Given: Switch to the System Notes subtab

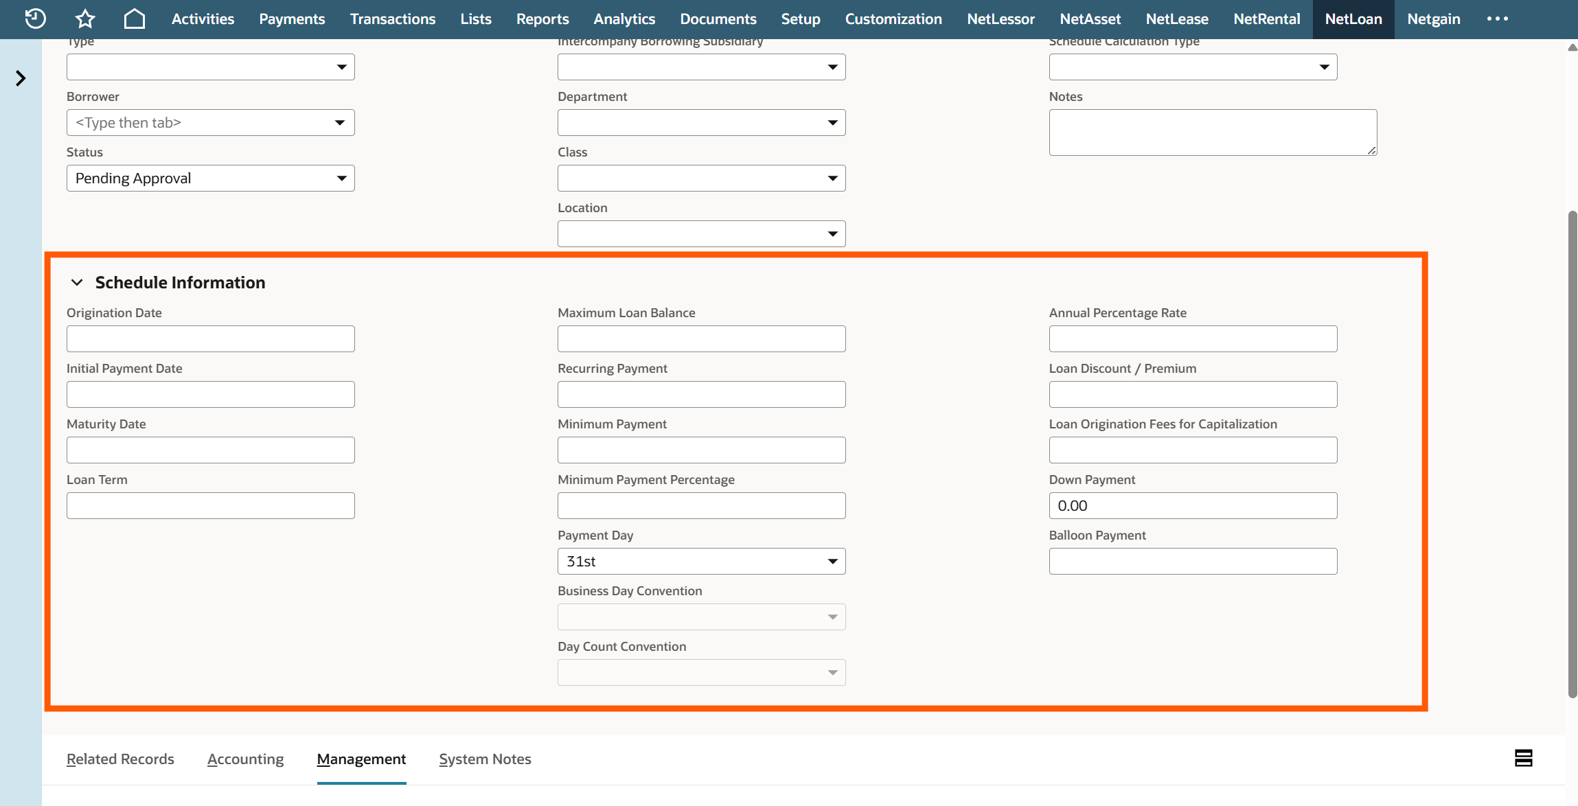Looking at the screenshot, I should 485,759.
